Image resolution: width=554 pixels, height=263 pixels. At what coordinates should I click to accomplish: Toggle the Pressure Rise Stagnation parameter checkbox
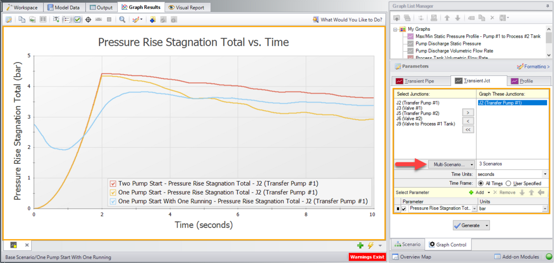click(403, 209)
